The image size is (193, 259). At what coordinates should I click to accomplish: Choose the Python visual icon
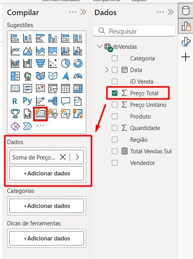tap(27, 101)
